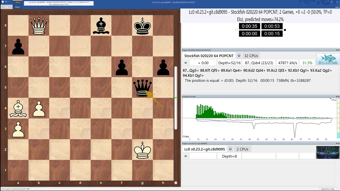Click the Depth=8 field in Lc0 pane
Image resolution: width=340 pixels, height=191 pixels.
pos(229,156)
